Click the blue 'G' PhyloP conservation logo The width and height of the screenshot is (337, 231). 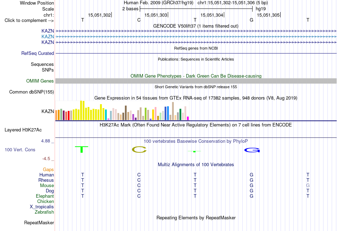[252, 150]
